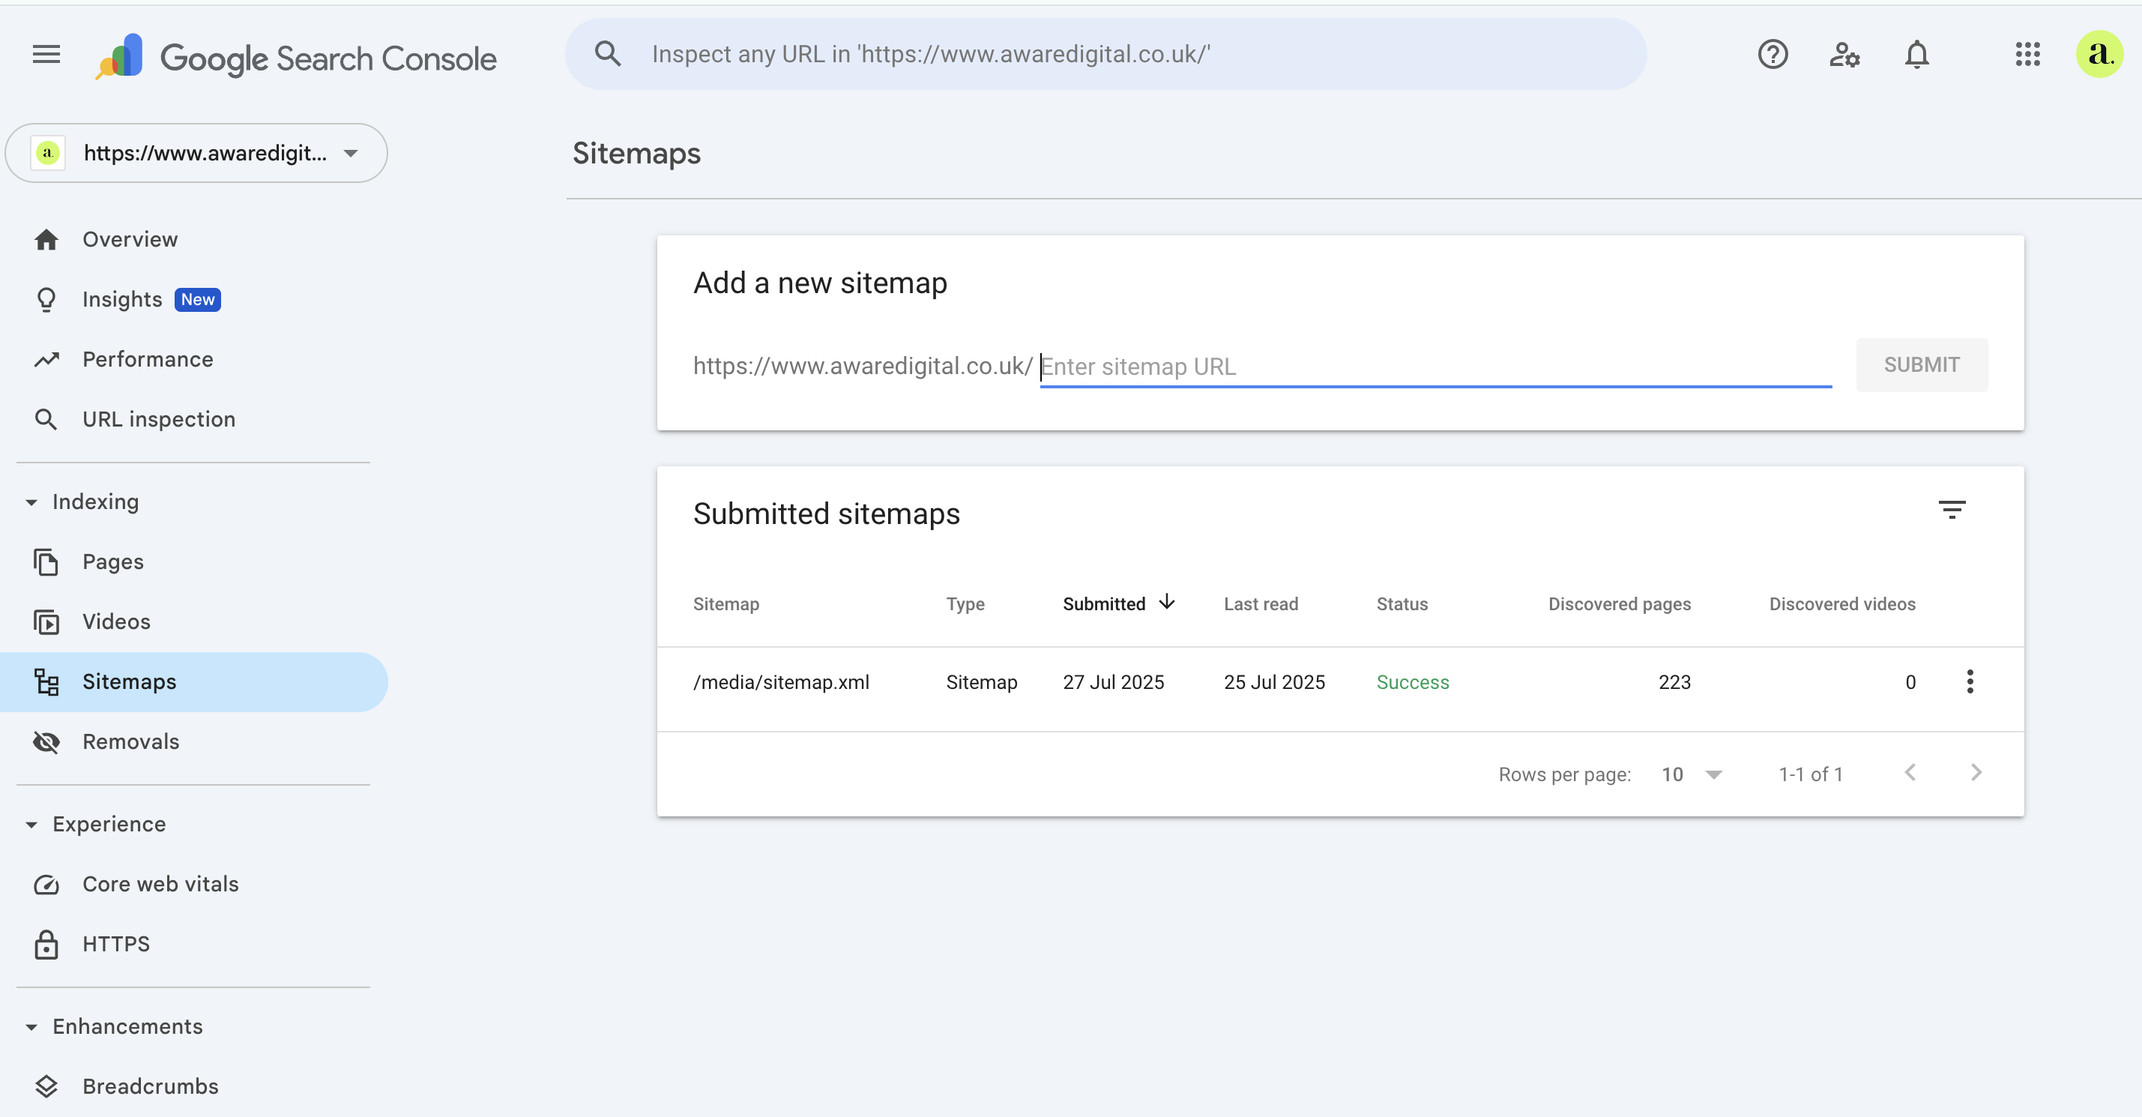Collapse the Indexing section
The width and height of the screenshot is (2142, 1117).
[31, 502]
